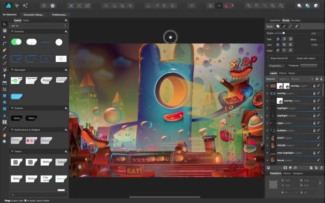
Task: Choose the round cap stroke style
Action: pos(277,39)
